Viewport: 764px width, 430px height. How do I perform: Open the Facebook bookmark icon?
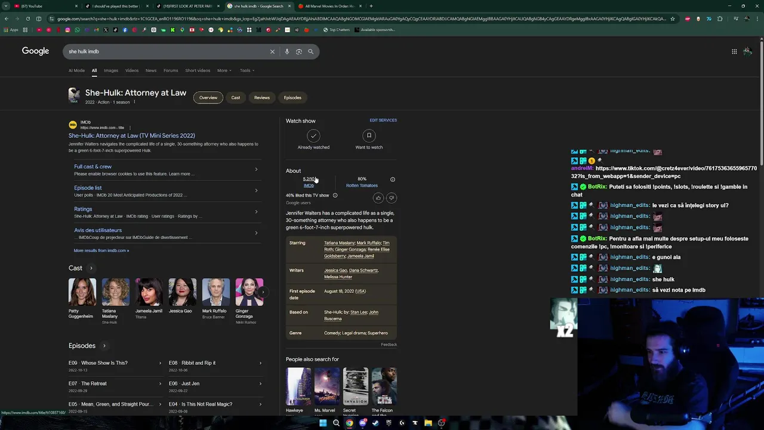125,30
